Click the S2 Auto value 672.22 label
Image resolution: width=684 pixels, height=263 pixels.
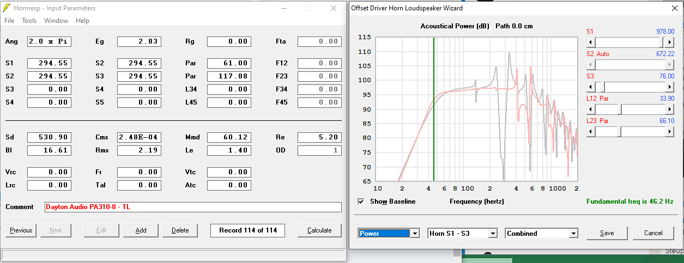[665, 54]
